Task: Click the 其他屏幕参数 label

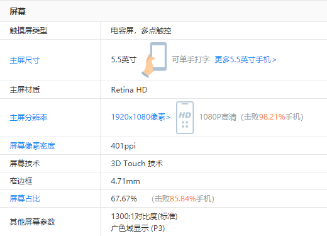Action: click(x=32, y=222)
